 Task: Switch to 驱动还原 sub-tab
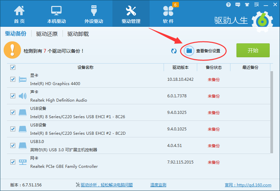click(x=47, y=34)
